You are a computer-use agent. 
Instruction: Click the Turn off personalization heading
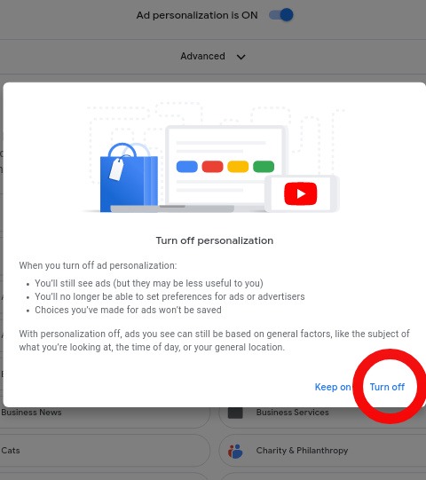tap(215, 240)
